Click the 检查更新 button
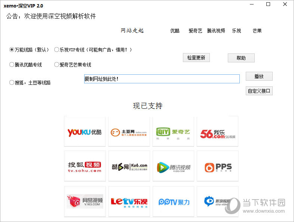The height and width of the screenshot is (222, 294). pos(196,58)
